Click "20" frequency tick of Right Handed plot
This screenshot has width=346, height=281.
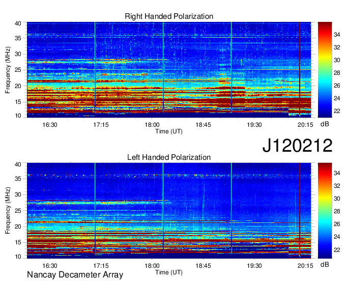click(x=18, y=86)
